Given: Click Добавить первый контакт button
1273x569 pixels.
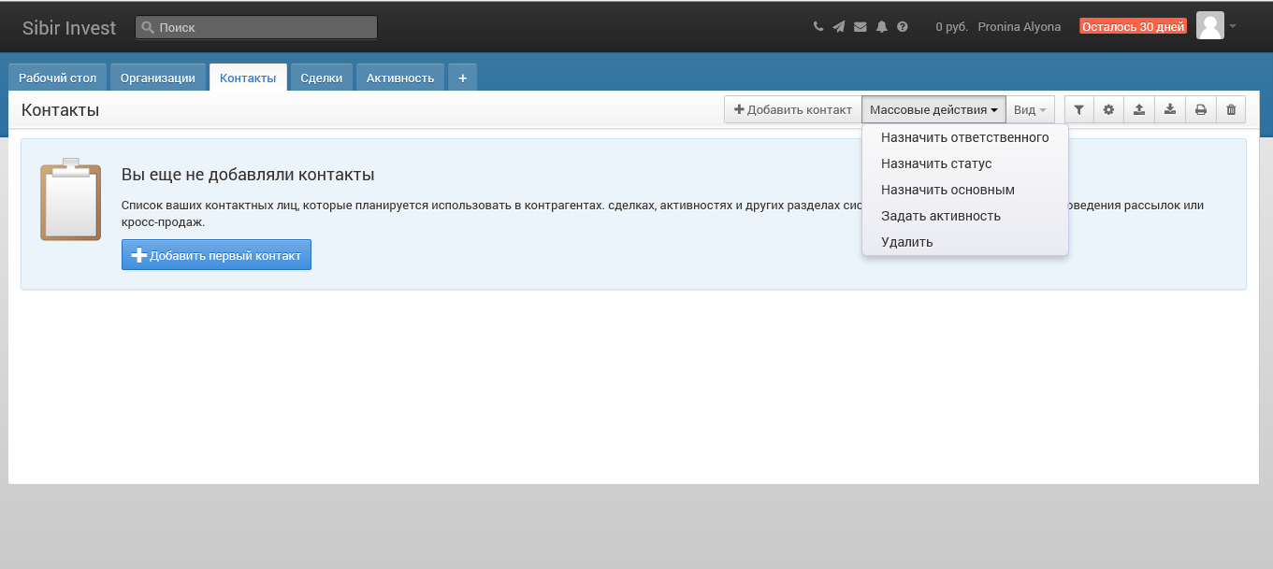Looking at the screenshot, I should [216, 254].
